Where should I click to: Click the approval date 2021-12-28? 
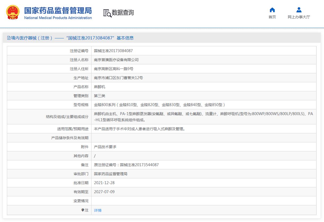pyautogui.click(x=104, y=183)
